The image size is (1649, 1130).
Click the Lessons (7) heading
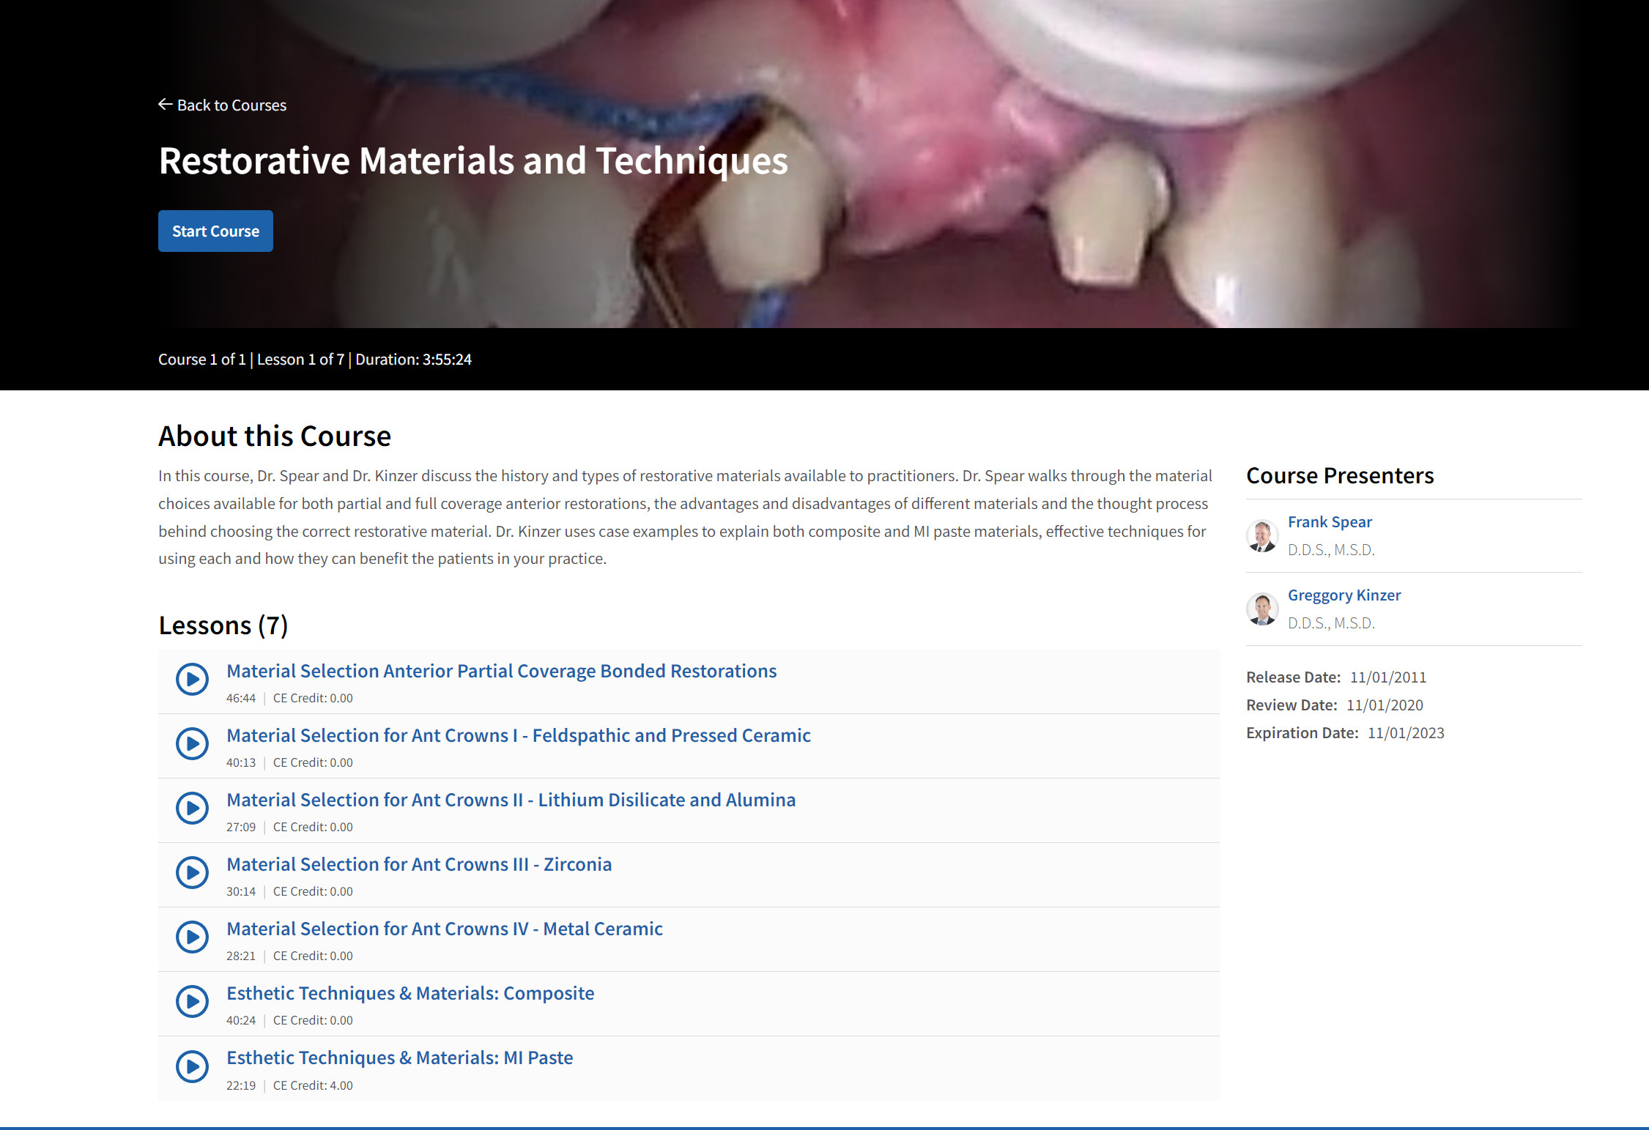coord(223,625)
